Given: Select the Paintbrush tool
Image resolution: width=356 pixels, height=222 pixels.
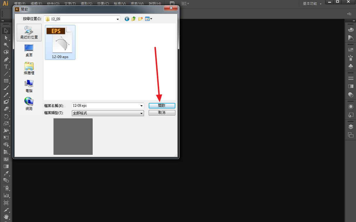Looking at the screenshot, I should (6, 88).
